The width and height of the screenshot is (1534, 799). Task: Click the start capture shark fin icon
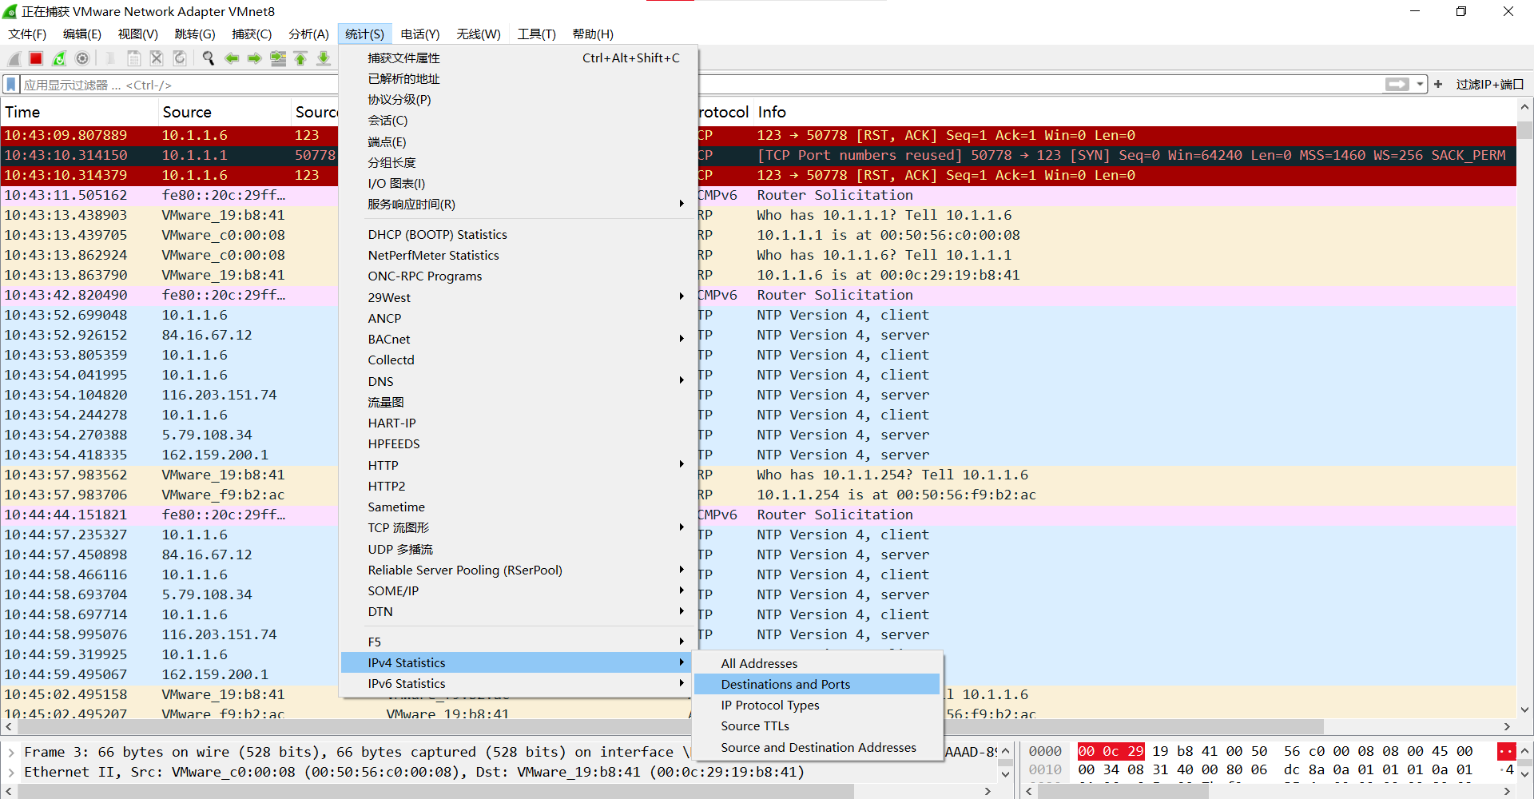click(x=14, y=58)
